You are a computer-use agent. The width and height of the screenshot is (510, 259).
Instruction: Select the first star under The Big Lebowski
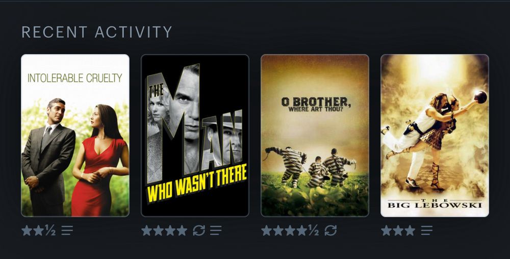click(387, 231)
